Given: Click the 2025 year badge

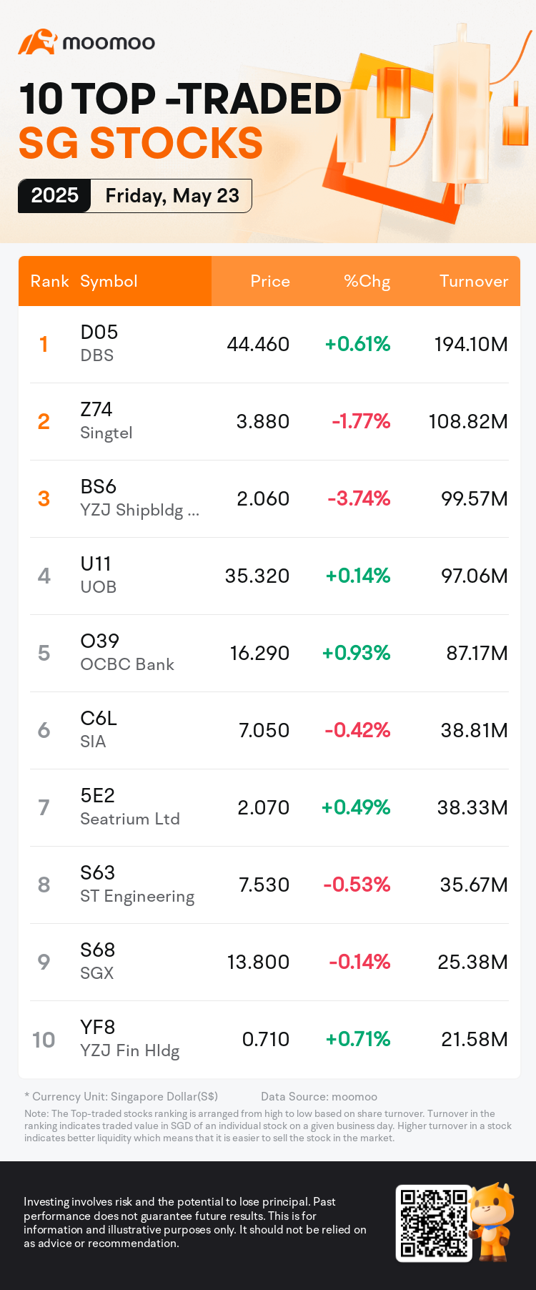Looking at the screenshot, I should 54,196.
